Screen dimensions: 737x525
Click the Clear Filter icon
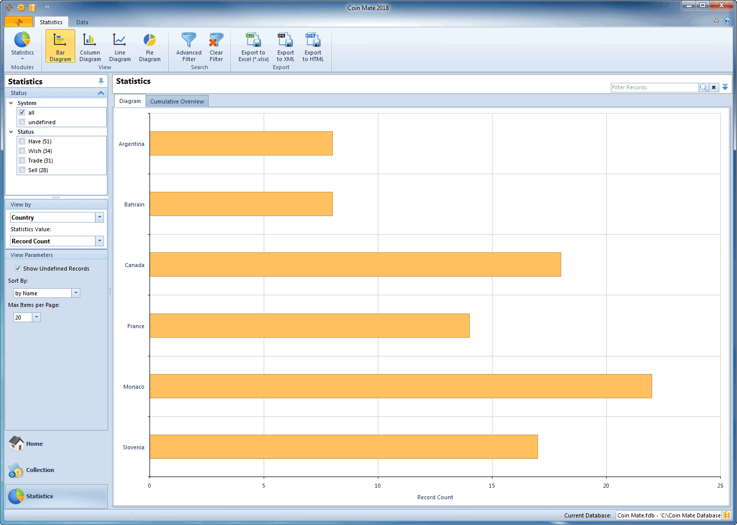click(216, 46)
